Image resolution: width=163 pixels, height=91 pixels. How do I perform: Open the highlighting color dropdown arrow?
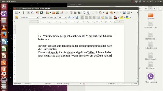(x=125, y=17)
